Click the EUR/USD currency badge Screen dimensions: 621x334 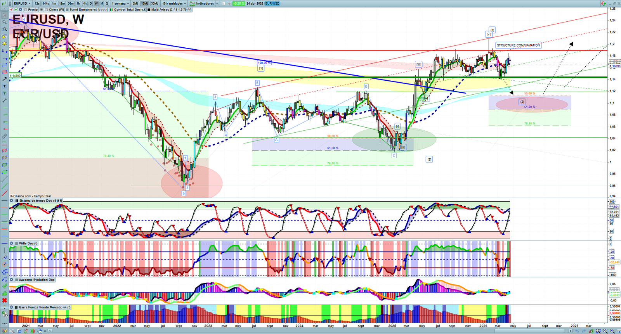[272, 3]
